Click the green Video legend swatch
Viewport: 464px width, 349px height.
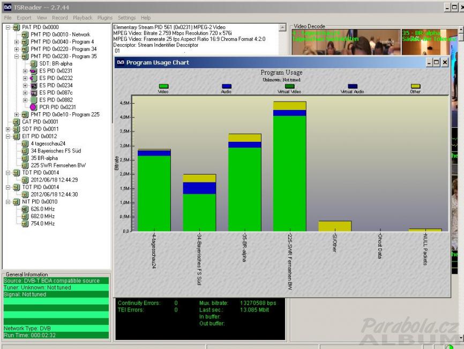[x=163, y=86]
